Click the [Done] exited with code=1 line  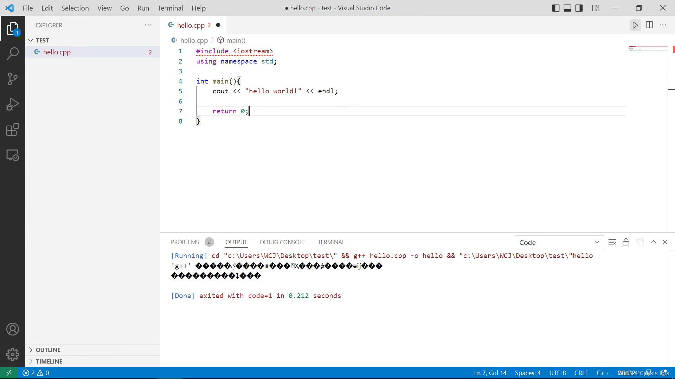point(256,295)
